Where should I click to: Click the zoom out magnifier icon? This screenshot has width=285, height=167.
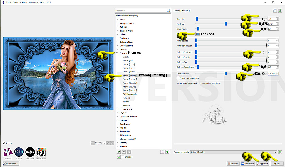point(92,143)
